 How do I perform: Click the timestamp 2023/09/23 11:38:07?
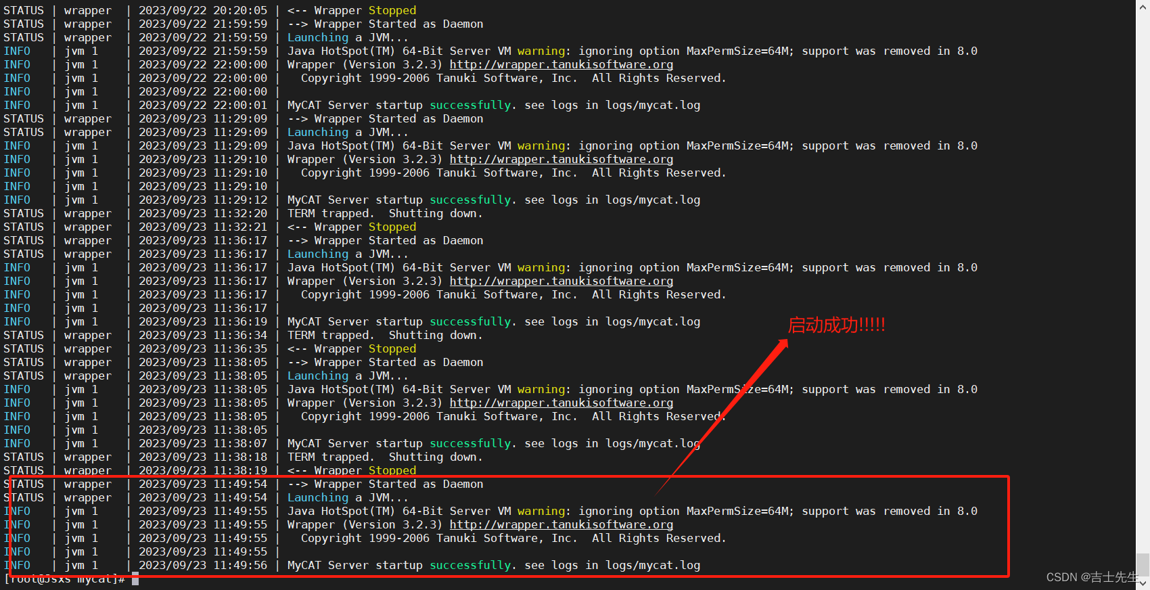pos(203,444)
